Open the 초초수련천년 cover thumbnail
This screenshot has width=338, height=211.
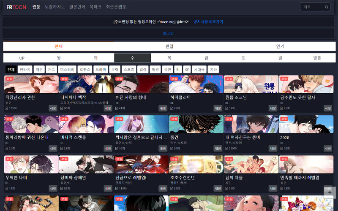tap(196, 165)
